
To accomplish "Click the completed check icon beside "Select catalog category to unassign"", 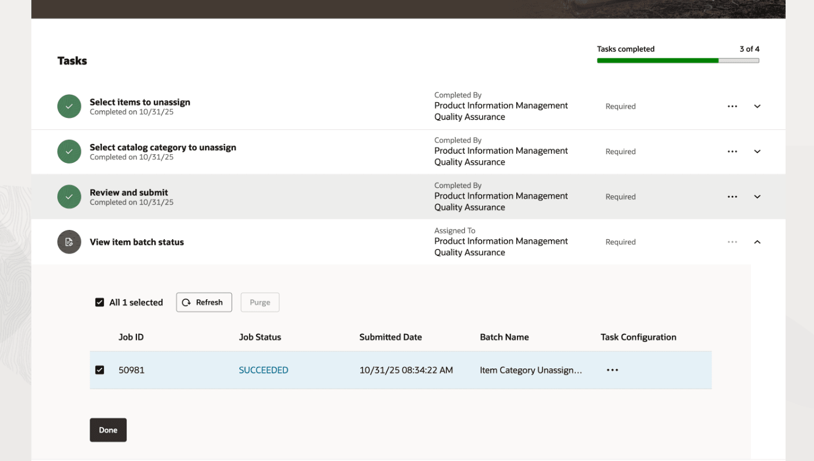I will (69, 151).
